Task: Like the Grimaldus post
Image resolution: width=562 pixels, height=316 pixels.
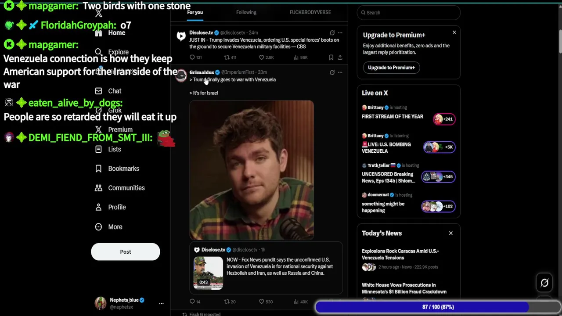Action: 266,302
